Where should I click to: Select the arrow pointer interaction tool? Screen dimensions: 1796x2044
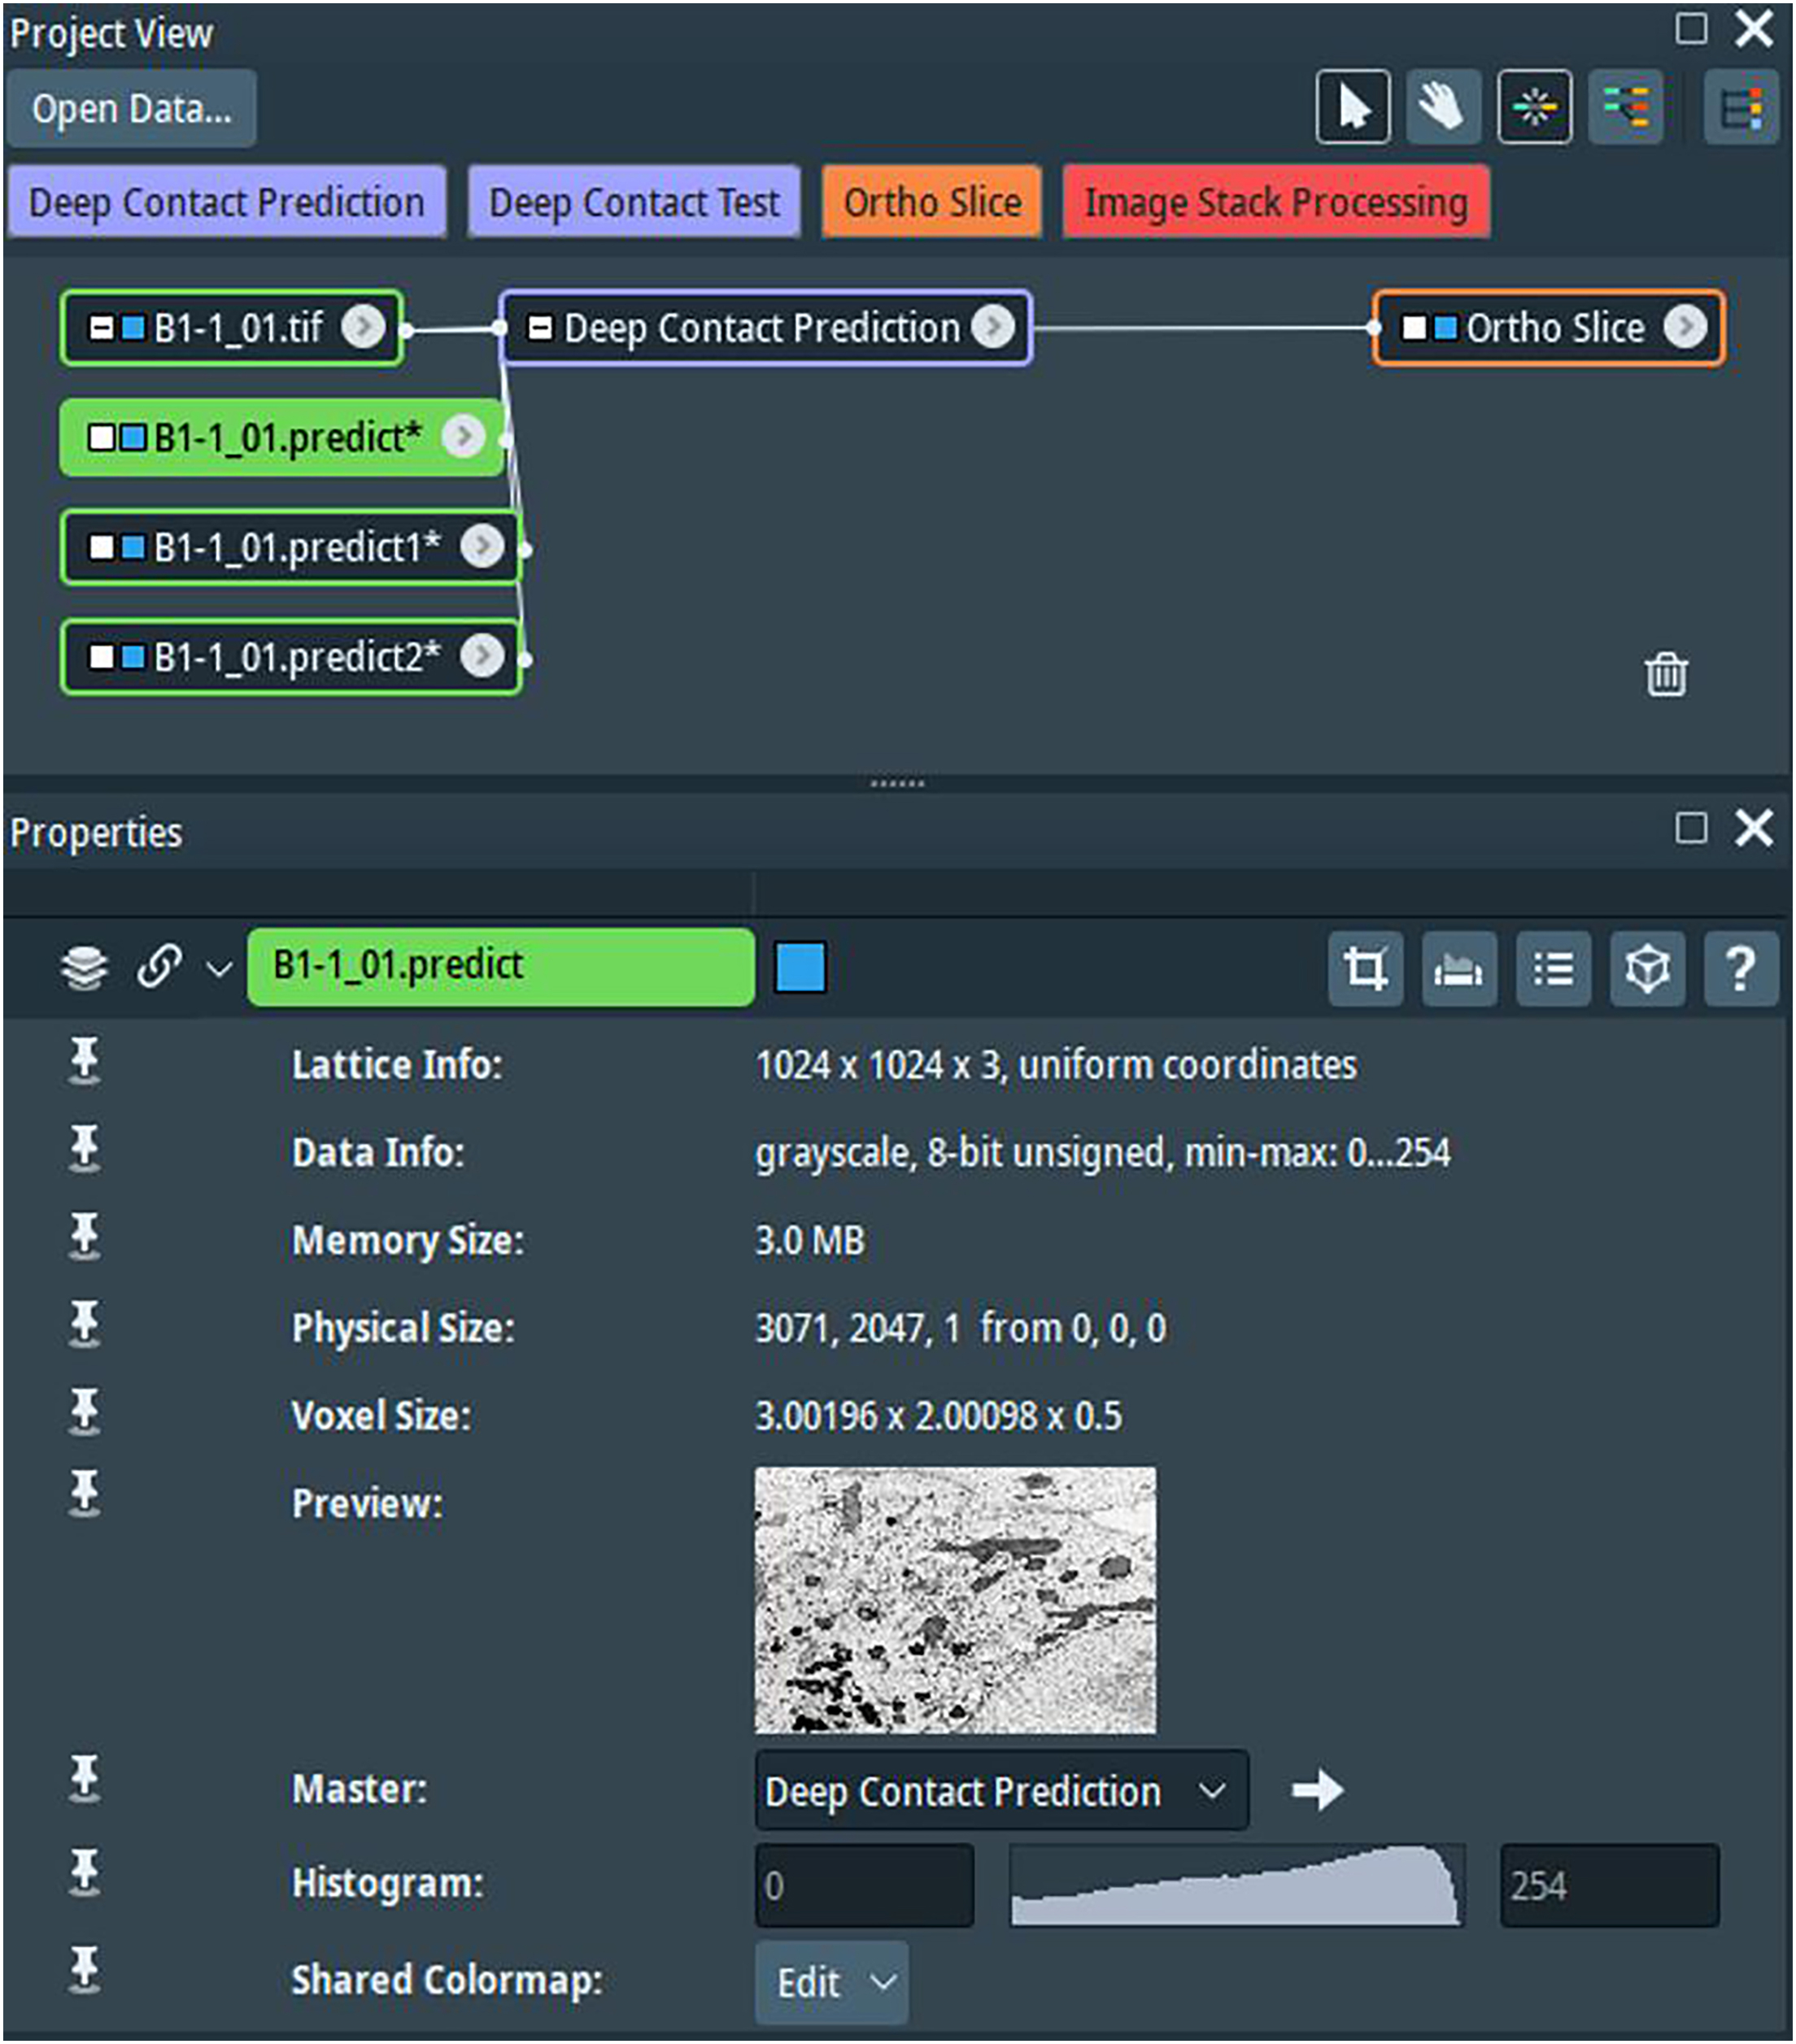pos(1352,107)
